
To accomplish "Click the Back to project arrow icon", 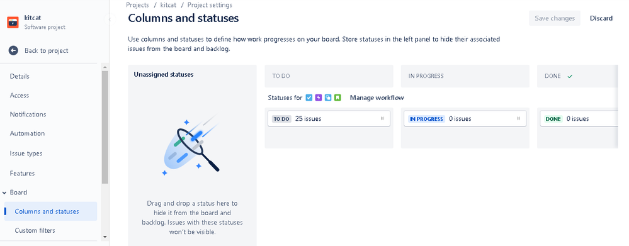I will (x=13, y=50).
